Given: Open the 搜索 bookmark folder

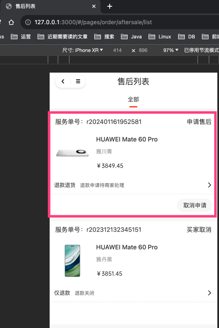Looking at the screenshot, I should point(104,37).
